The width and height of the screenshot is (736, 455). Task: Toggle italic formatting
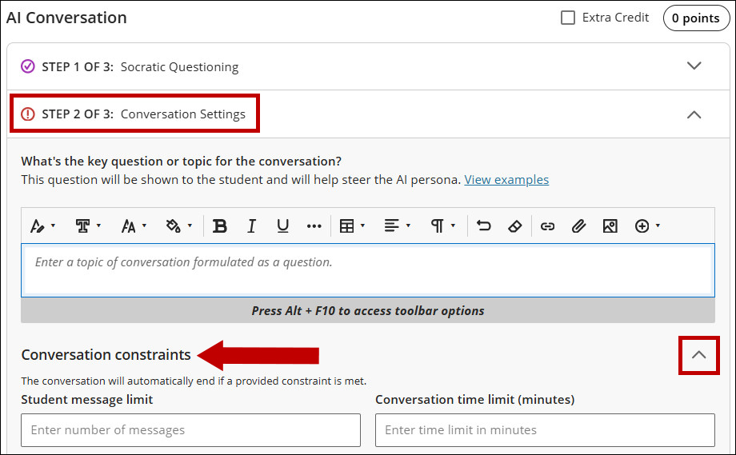coord(251,226)
